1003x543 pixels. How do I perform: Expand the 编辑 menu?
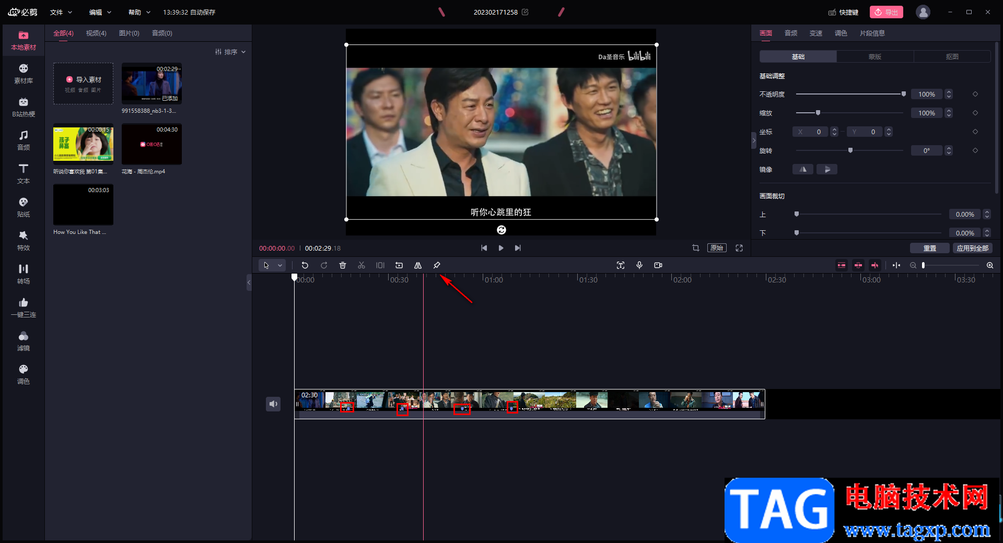click(x=100, y=12)
